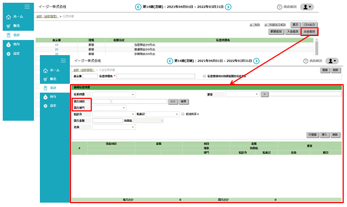The width and height of the screenshot is (347, 207).
Task: Follow the 全て削除 link
Action: click(255, 25)
